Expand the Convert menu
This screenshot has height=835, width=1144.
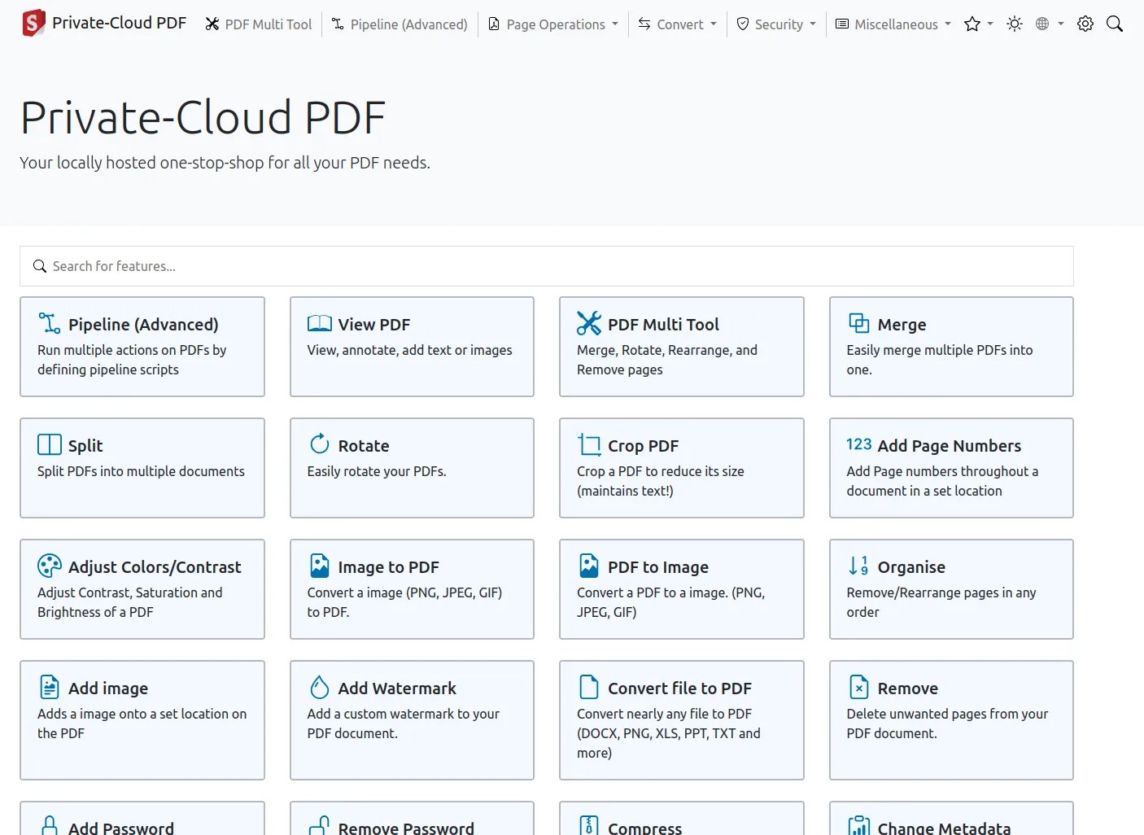pyautogui.click(x=677, y=24)
